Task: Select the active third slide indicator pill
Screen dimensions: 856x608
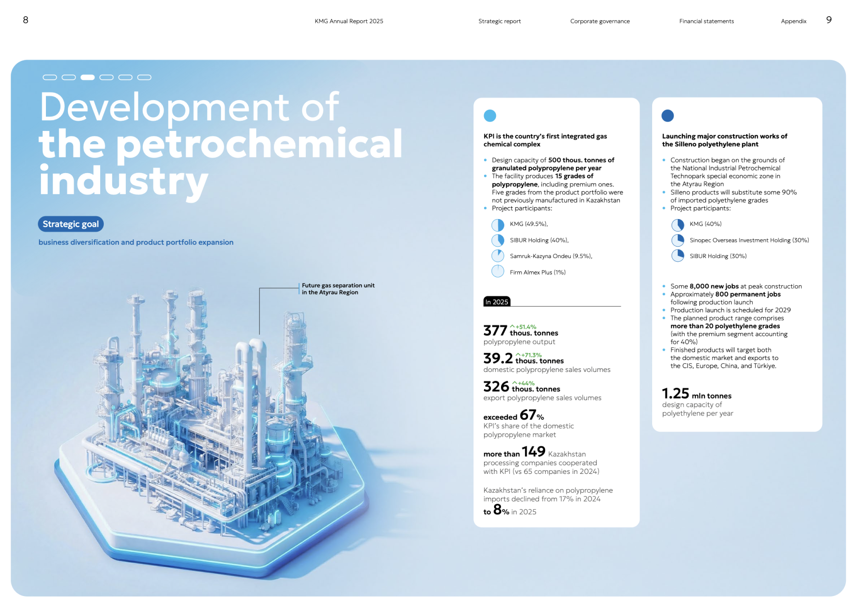Action: pos(87,77)
